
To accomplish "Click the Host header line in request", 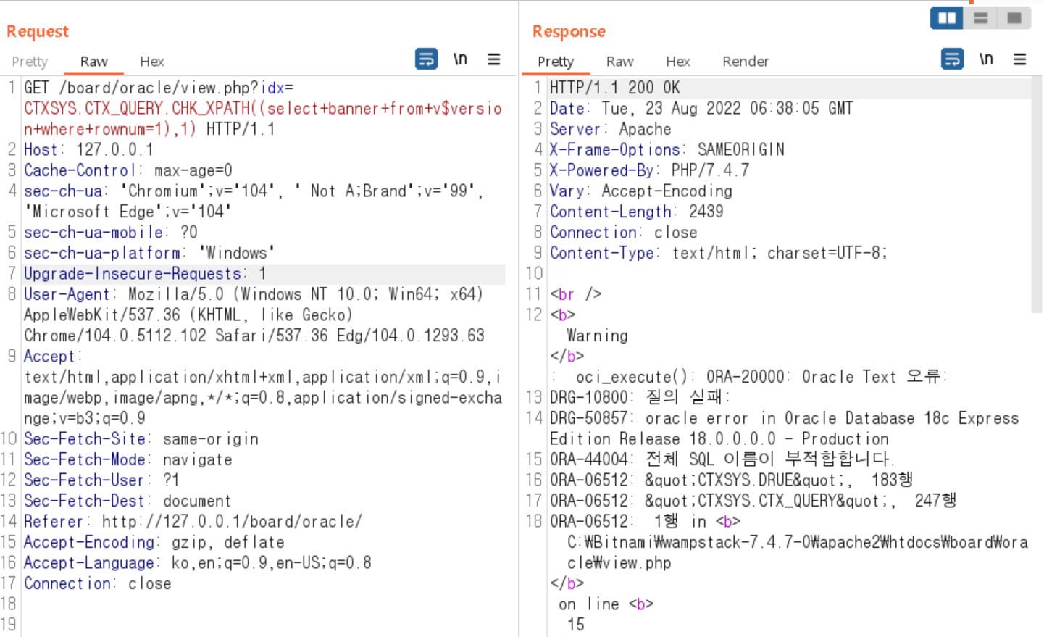I will (x=88, y=150).
